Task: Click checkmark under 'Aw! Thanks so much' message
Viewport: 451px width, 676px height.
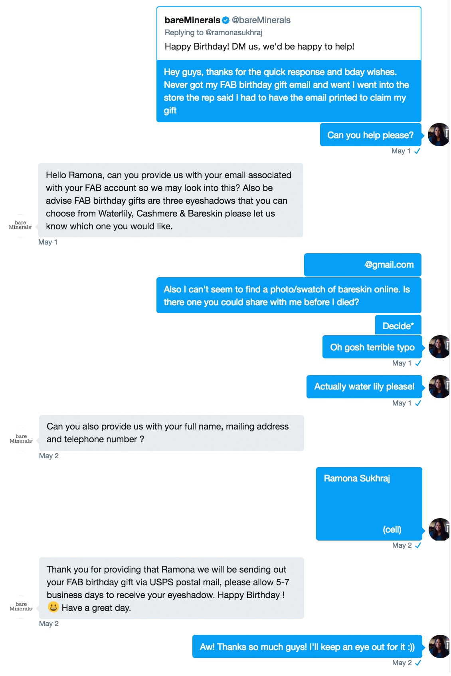Action: coord(418,663)
